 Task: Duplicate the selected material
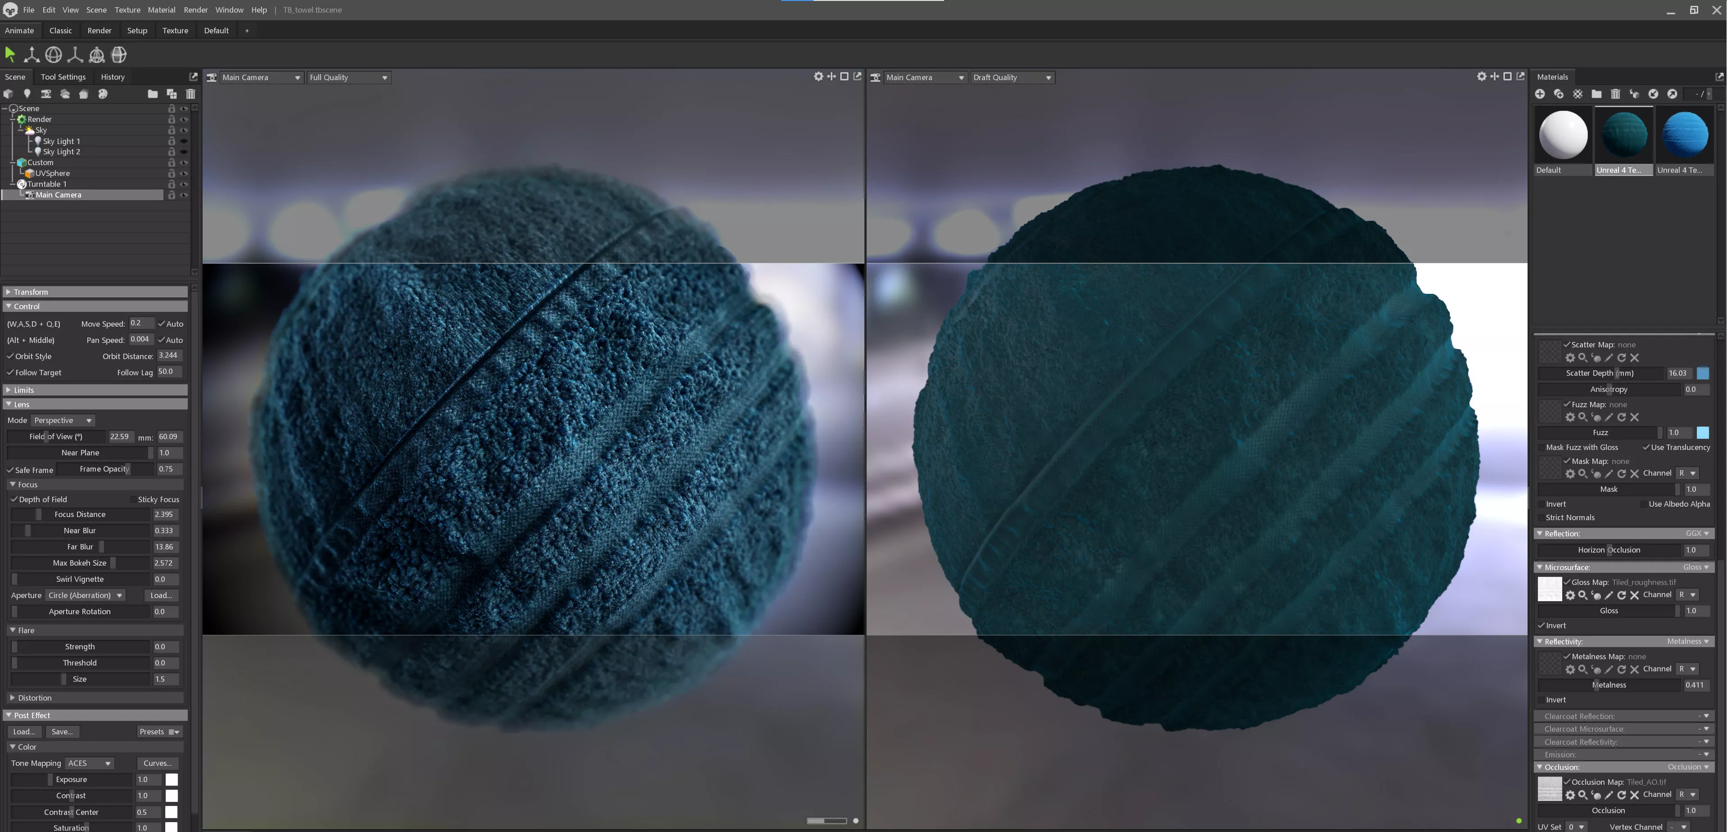(1559, 94)
